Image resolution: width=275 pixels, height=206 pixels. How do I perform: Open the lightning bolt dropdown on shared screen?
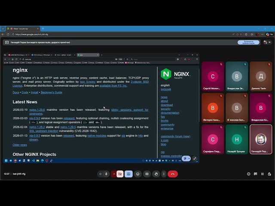pos(186,158)
